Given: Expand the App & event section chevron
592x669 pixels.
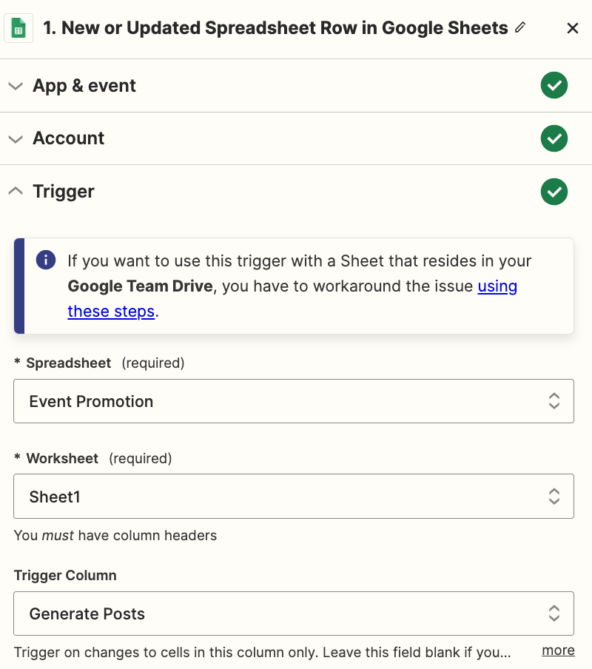Looking at the screenshot, I should click(x=16, y=86).
